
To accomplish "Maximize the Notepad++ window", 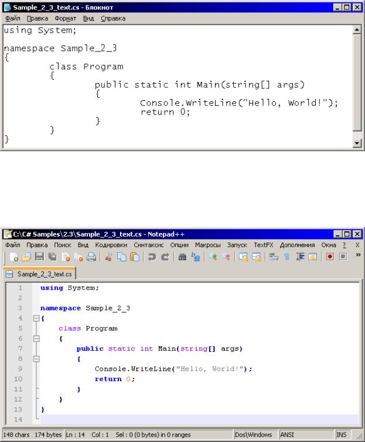I will pos(347,234).
